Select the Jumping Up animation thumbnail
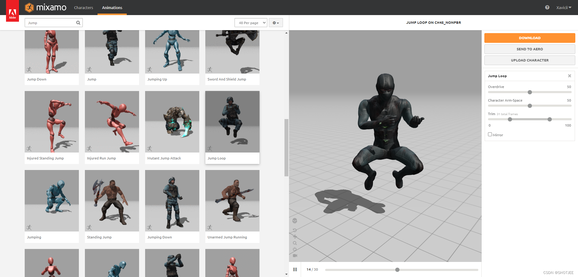Viewport: 578px width, 277px height. pos(172,52)
